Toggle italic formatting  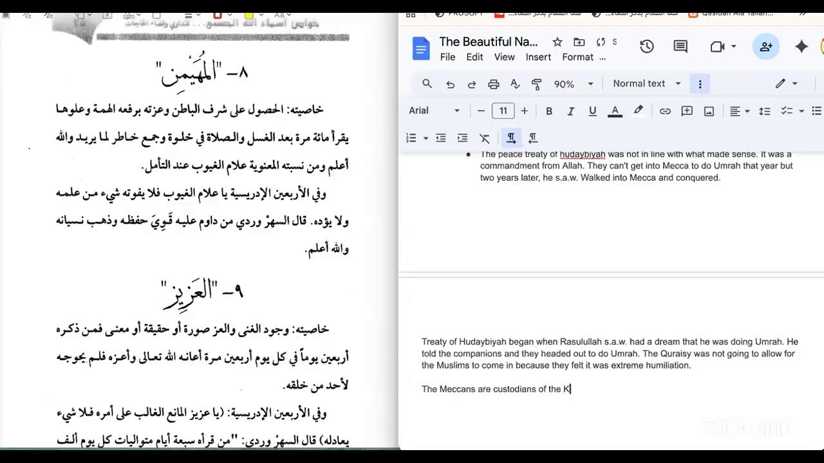point(570,111)
